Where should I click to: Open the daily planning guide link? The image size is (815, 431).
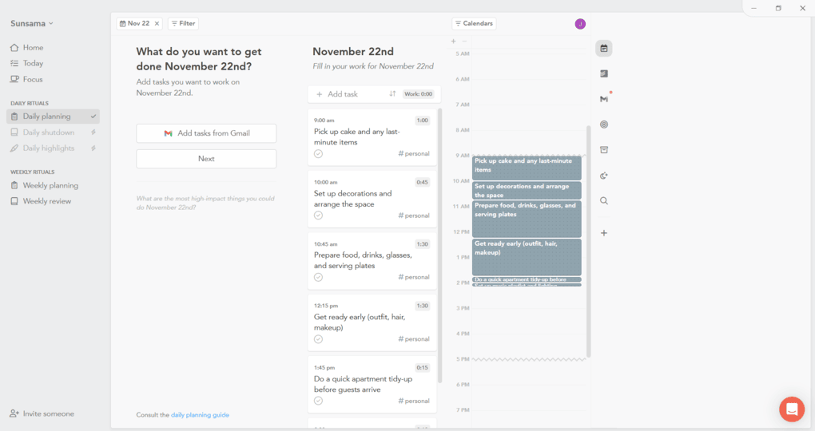point(200,415)
